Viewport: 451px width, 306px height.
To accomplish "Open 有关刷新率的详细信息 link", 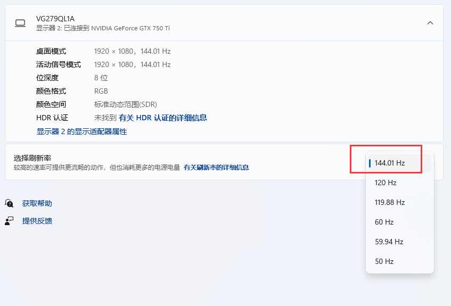I will pyautogui.click(x=216, y=167).
